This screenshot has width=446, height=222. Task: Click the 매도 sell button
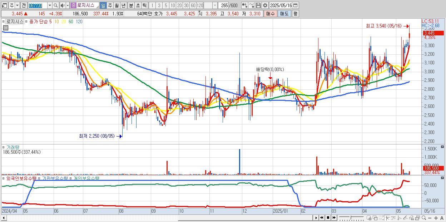(x=284, y=14)
